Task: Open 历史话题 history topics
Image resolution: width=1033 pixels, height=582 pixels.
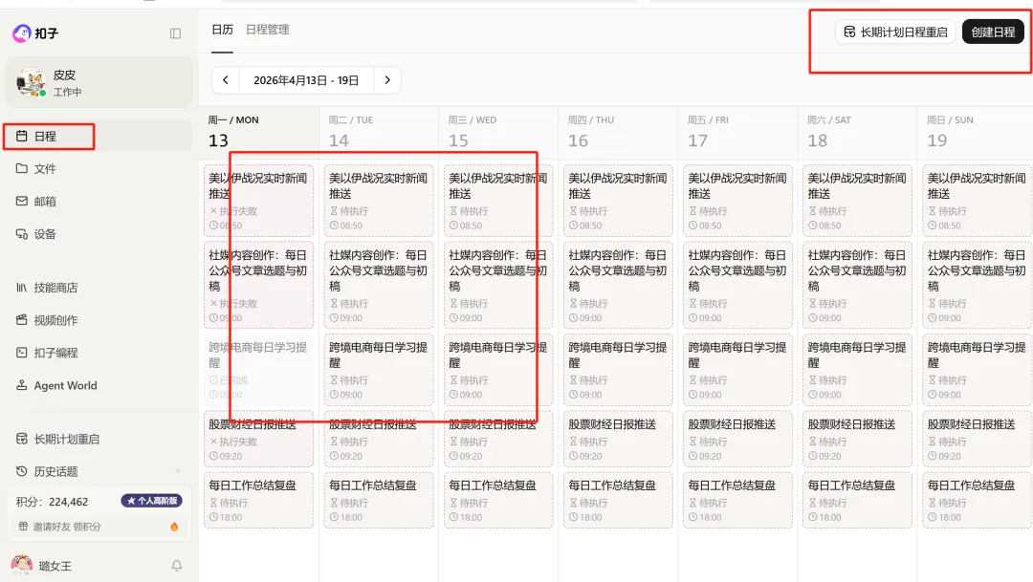Action: (99, 471)
